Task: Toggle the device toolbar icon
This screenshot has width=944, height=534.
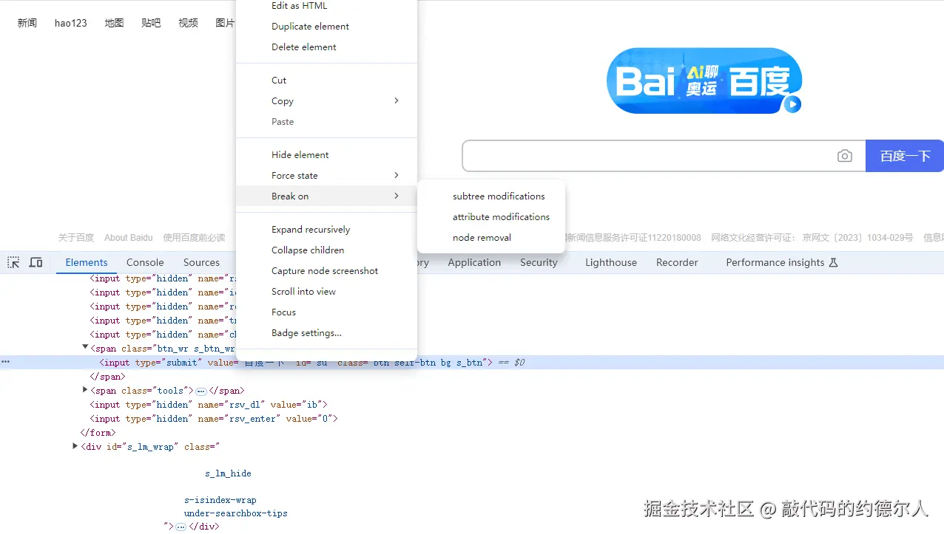Action: pos(36,262)
